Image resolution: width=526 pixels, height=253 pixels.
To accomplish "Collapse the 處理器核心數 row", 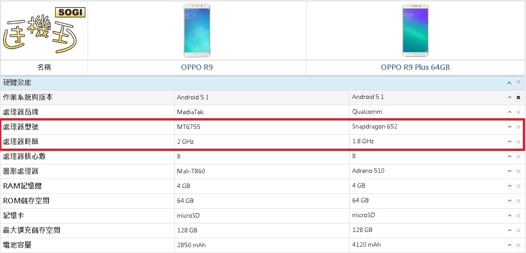I will click(509, 156).
